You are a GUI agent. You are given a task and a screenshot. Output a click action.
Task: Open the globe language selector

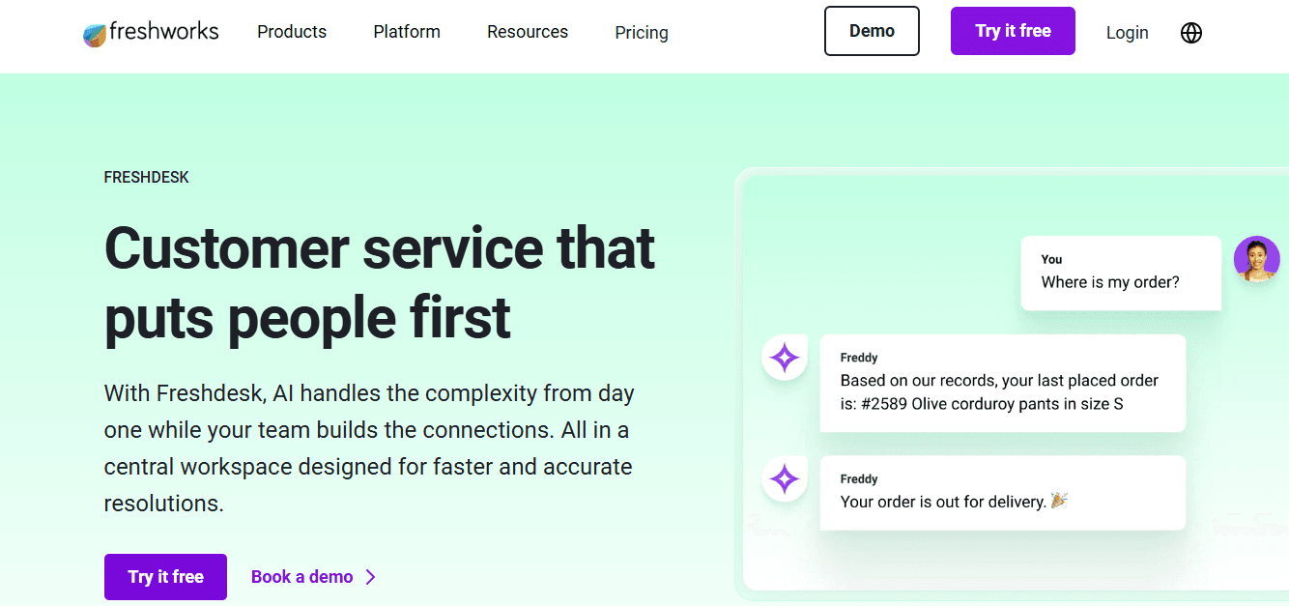(1191, 32)
